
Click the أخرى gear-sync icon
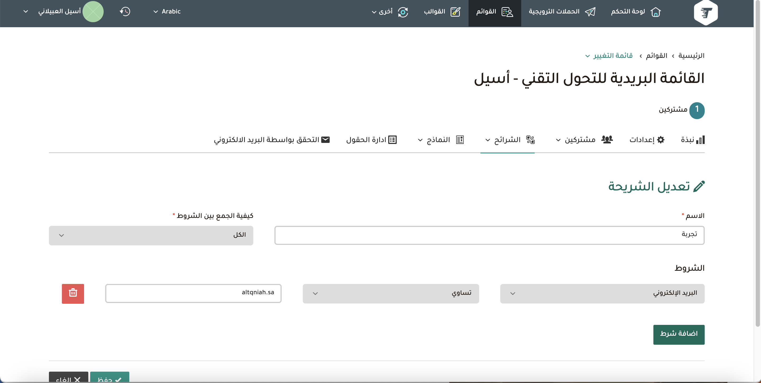coord(403,12)
